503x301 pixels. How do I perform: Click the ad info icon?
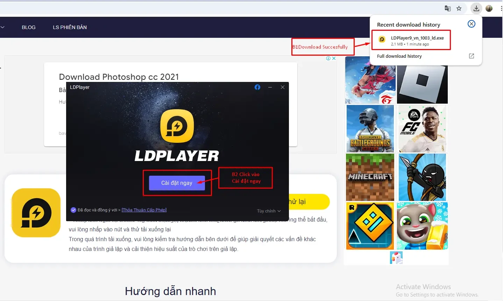[x=328, y=58]
